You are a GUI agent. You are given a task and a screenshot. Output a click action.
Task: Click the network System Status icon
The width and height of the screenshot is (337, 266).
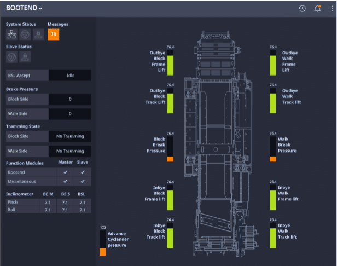pyautogui.click(x=11, y=34)
